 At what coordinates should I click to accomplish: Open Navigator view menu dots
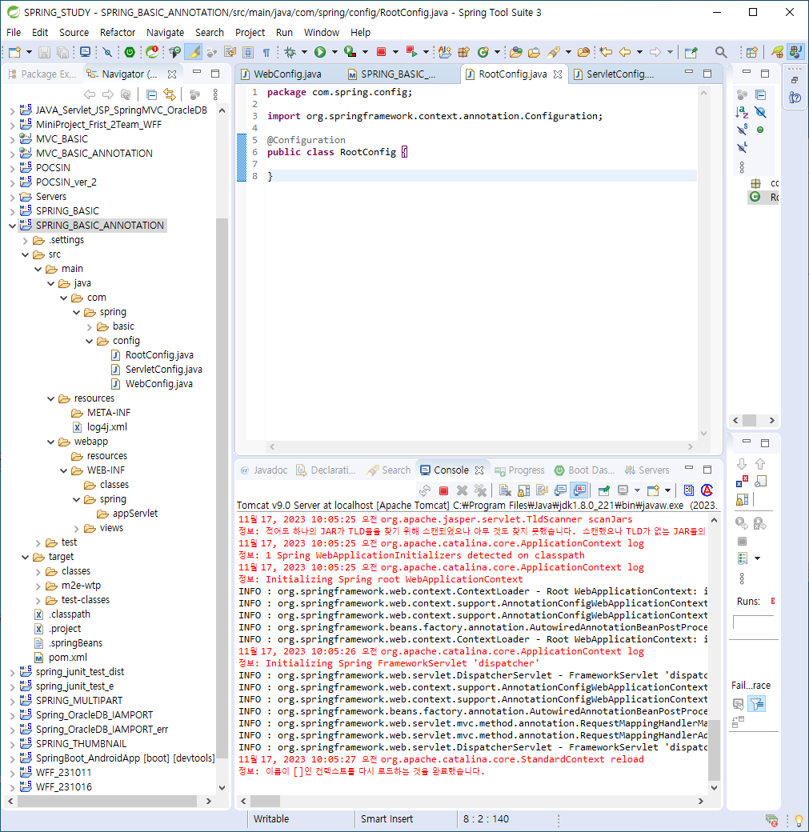(215, 94)
